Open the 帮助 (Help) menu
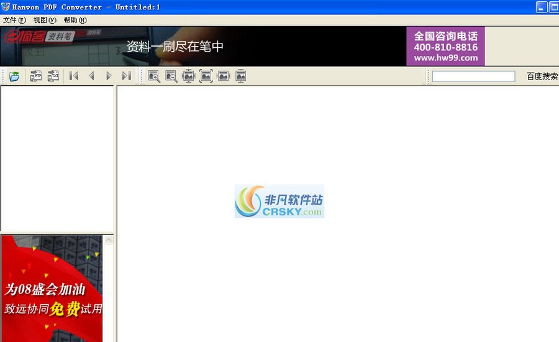The image size is (559, 342). pos(75,20)
